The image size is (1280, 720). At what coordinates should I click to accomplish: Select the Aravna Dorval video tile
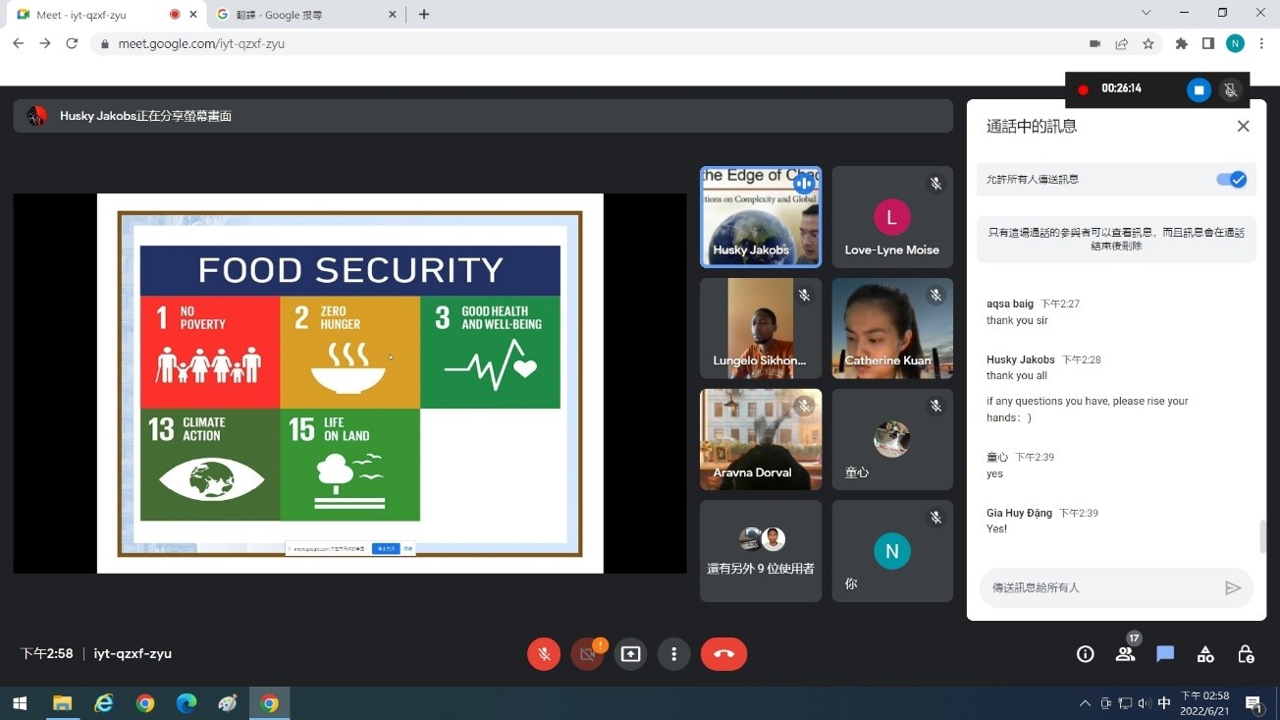pos(761,439)
